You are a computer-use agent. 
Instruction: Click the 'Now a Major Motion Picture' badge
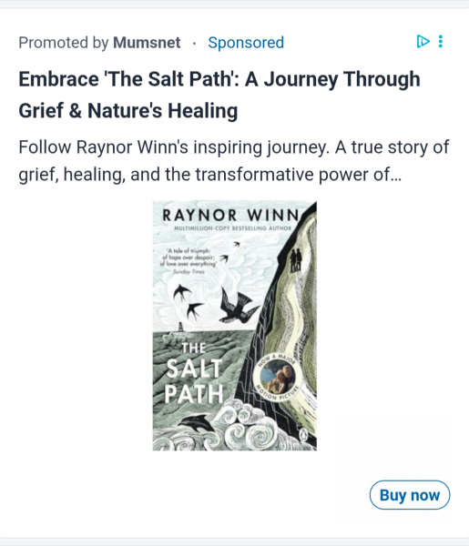(x=278, y=377)
